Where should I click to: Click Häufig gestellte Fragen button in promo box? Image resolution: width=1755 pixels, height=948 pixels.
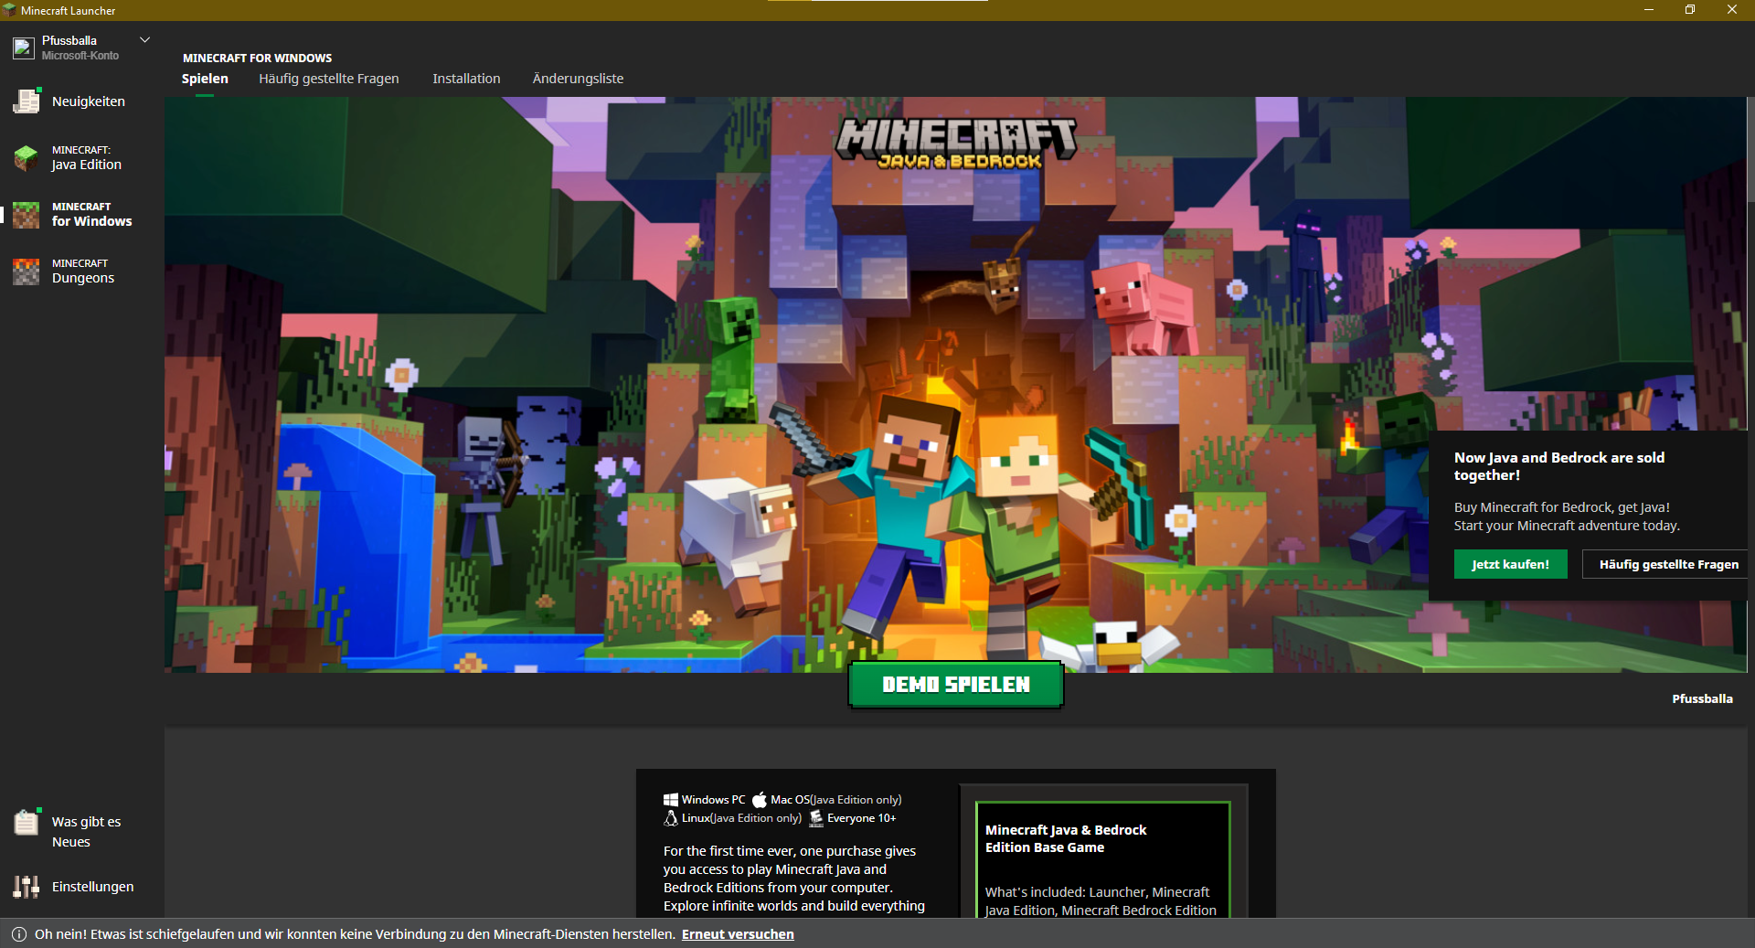coord(1667,564)
